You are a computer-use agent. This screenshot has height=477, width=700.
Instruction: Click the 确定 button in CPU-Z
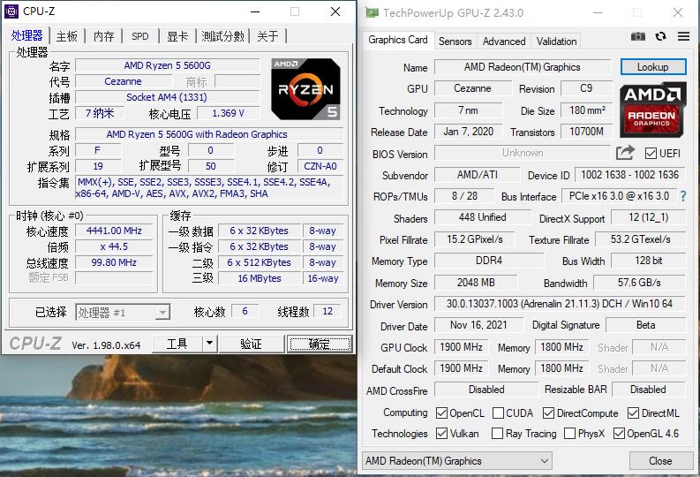tap(320, 344)
